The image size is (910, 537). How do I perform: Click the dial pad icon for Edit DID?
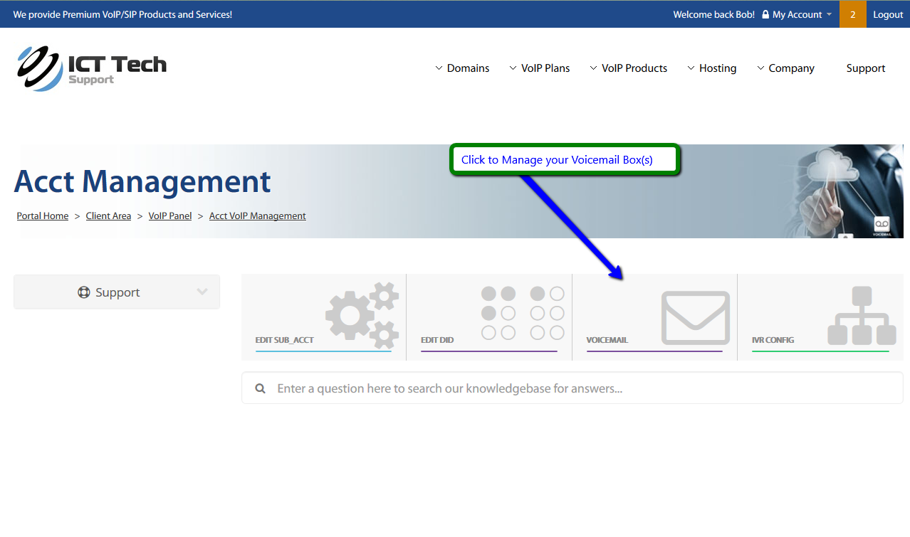pos(523,313)
